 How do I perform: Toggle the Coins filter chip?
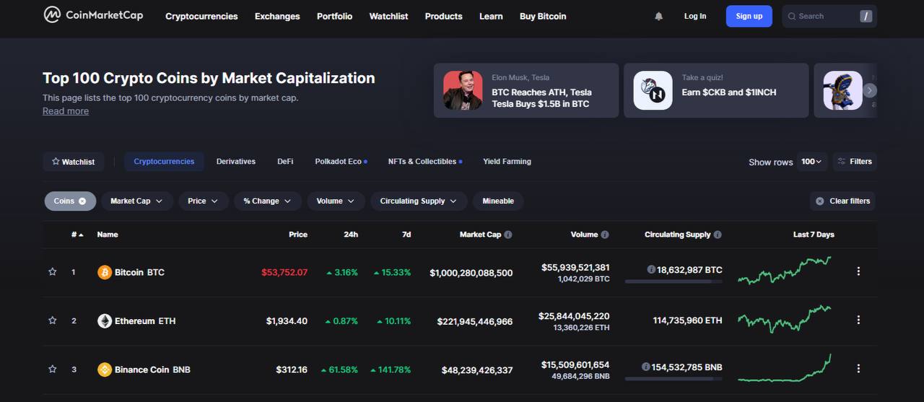[x=70, y=201]
